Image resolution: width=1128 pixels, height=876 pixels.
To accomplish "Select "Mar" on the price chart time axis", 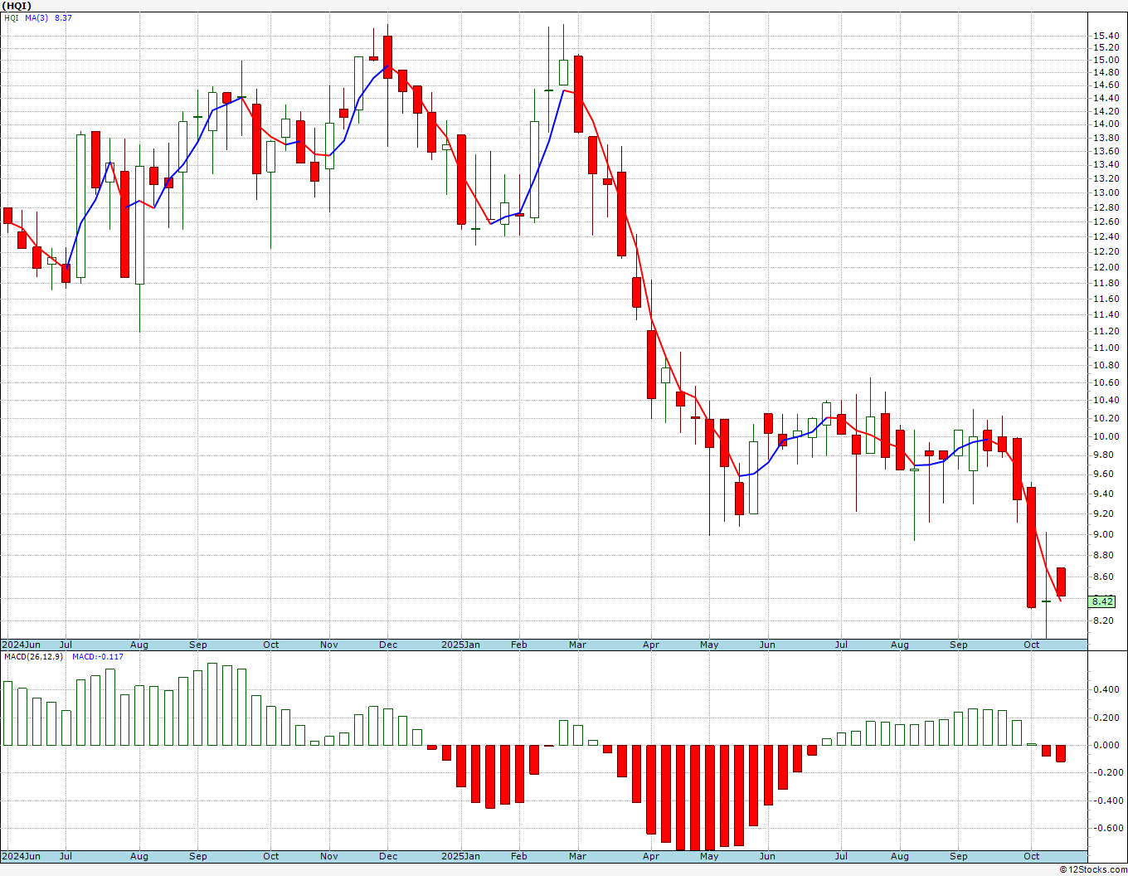I will 577,645.
